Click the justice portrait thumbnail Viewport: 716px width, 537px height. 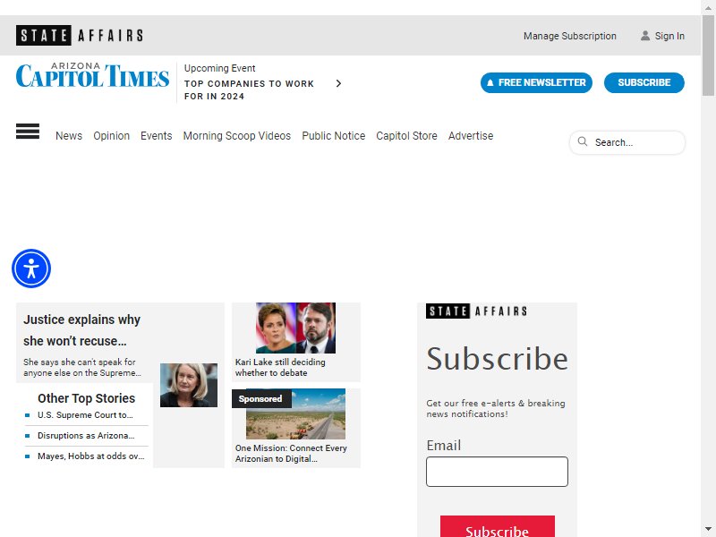tap(189, 385)
